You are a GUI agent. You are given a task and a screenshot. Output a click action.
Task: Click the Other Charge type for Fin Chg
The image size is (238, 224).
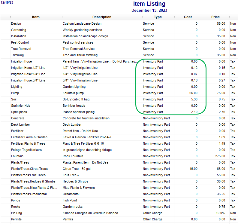tap(152, 213)
